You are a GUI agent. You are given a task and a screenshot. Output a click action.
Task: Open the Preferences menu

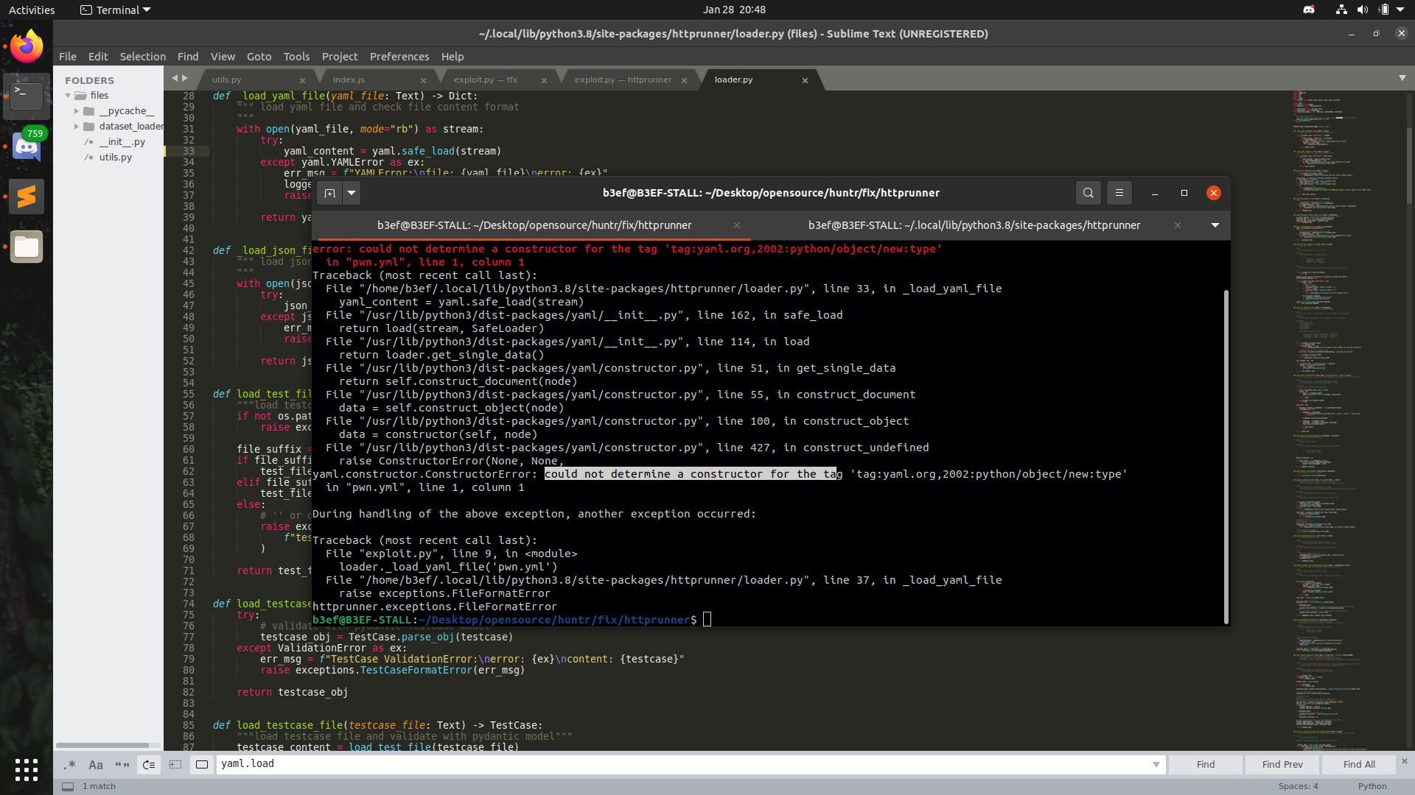399,57
